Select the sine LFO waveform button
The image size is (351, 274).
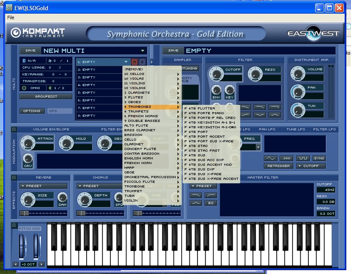click(x=270, y=159)
